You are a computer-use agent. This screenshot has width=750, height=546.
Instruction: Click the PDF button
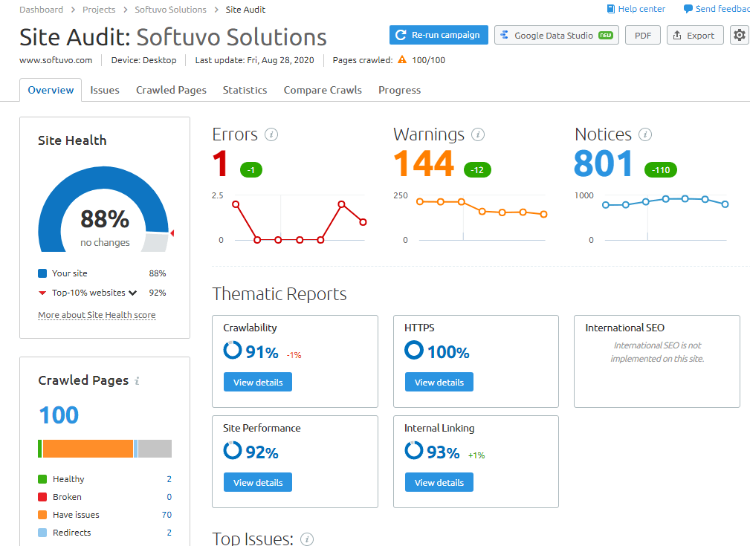pos(643,35)
